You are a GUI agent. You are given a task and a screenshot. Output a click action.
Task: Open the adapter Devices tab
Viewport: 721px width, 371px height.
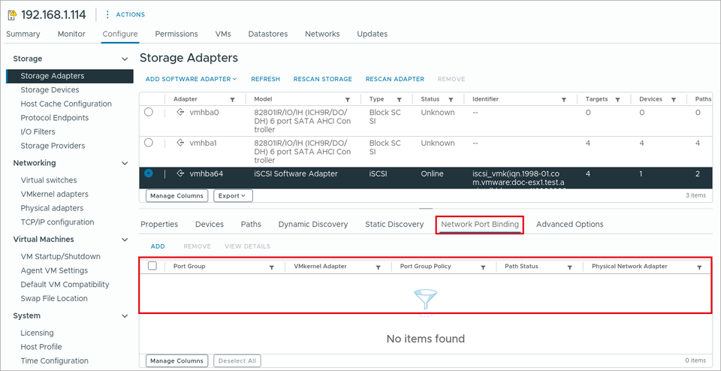(210, 225)
